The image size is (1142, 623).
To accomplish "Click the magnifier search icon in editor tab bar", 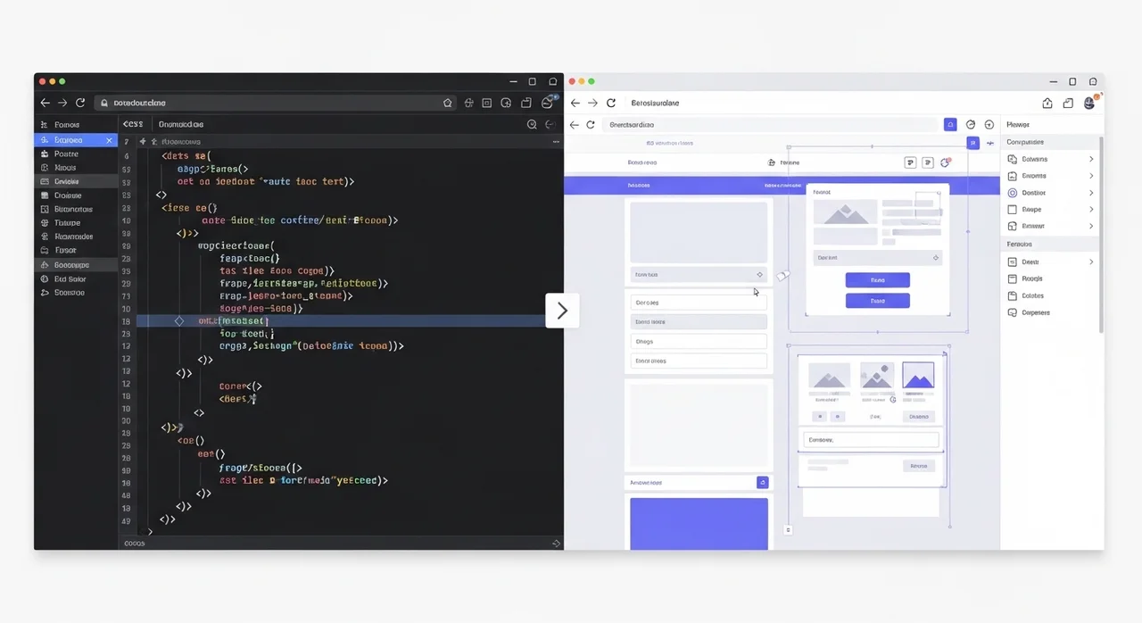I will pos(532,125).
